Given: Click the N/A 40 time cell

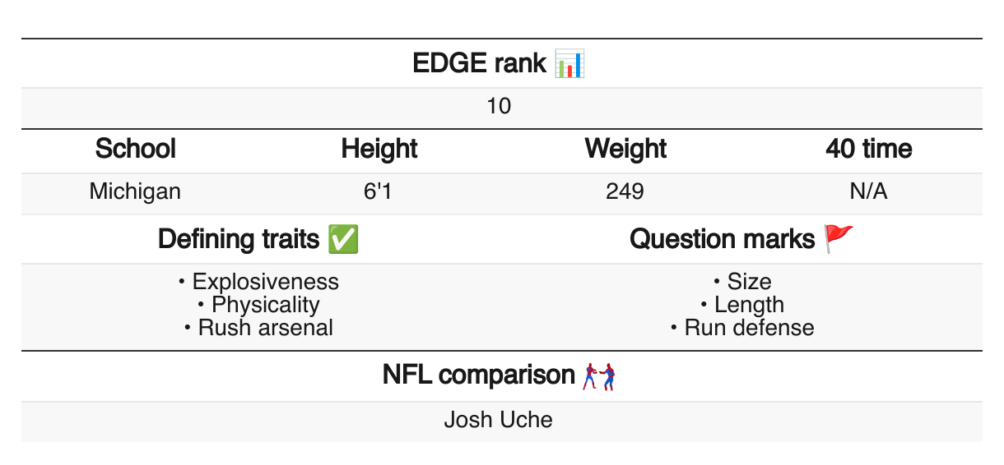Looking at the screenshot, I should tap(868, 192).
